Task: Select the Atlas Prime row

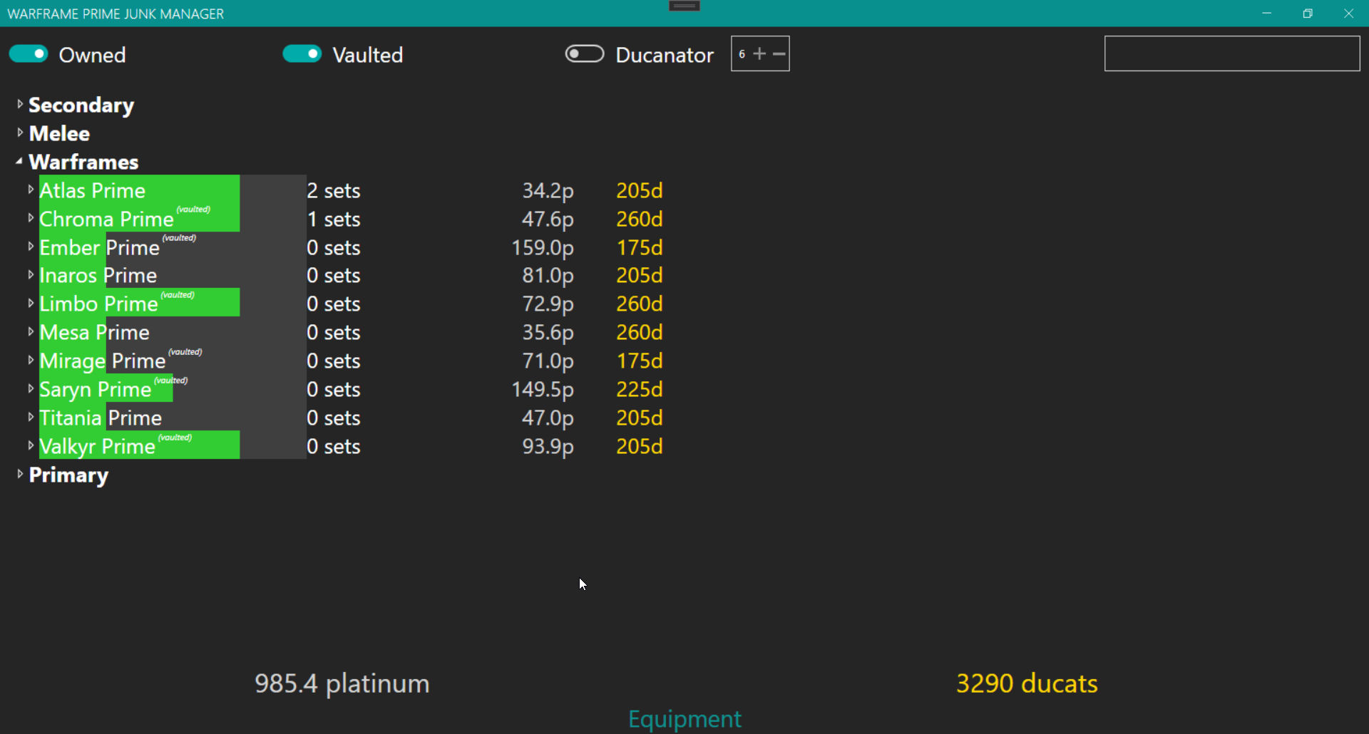Action: point(351,190)
